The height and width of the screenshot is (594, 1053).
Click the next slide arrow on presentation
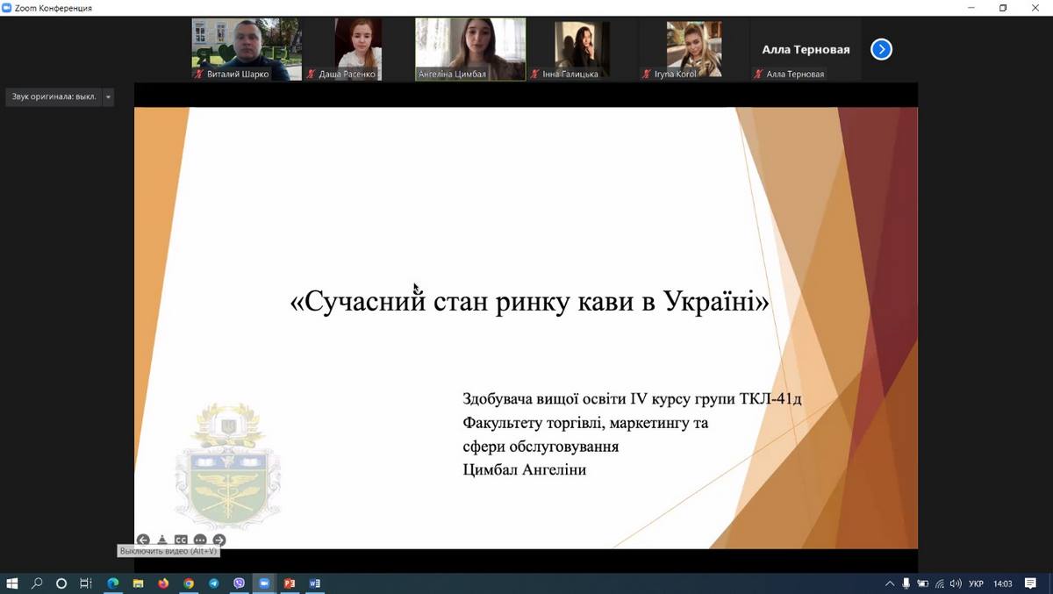click(x=219, y=540)
